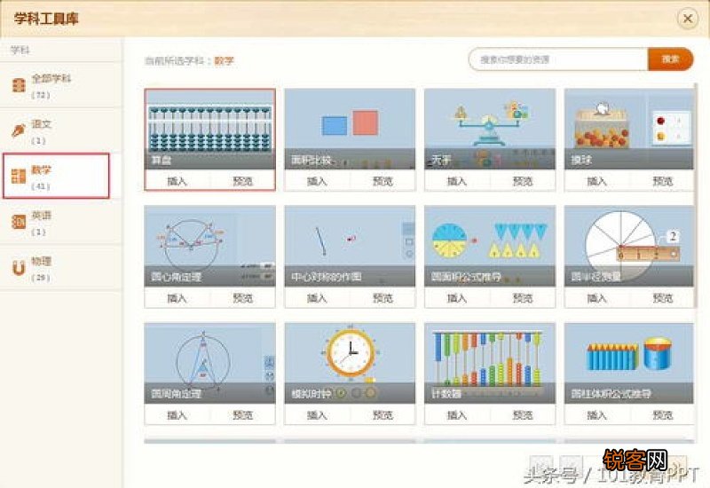
Task: Open the 算盘 abacus tool thumbnail
Action: click(209, 129)
